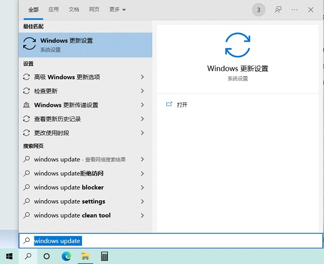Viewport: 324px width, 264px height.
Task: Switch to the 网页 tab
Action: (94, 10)
